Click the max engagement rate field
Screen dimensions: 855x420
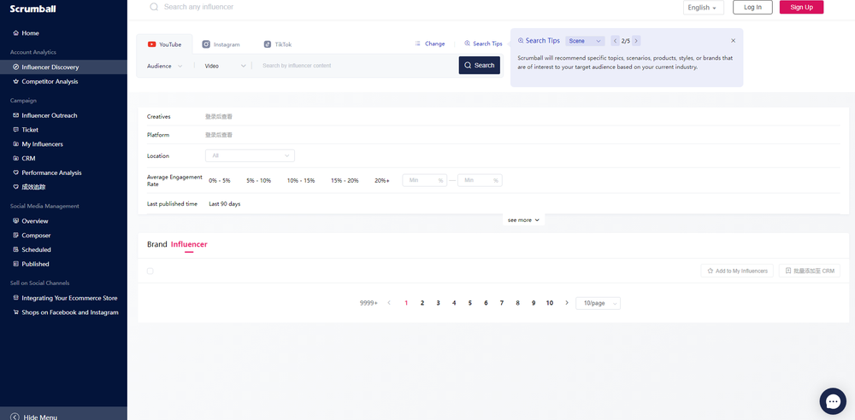480,180
